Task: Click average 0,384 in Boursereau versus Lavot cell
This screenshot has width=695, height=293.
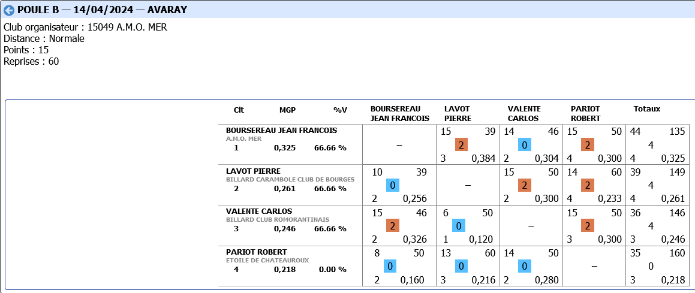Action: pyautogui.click(x=483, y=158)
